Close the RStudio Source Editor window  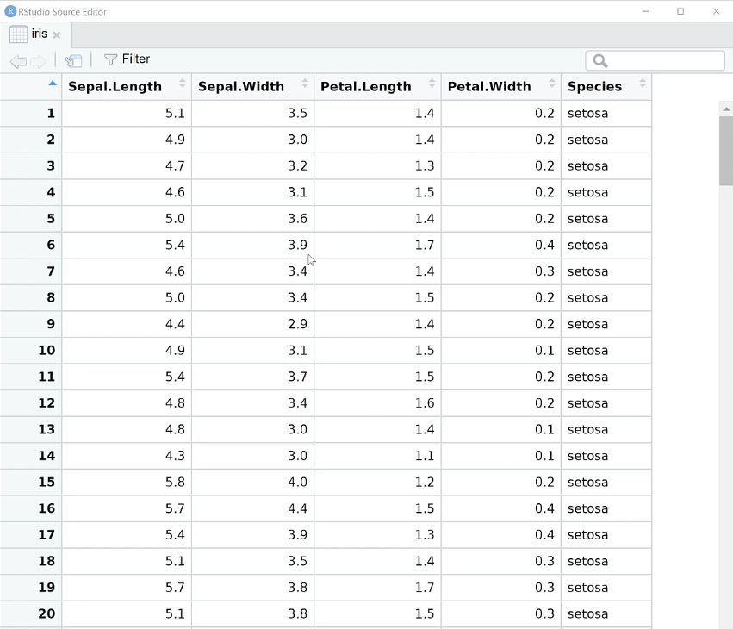(x=716, y=11)
